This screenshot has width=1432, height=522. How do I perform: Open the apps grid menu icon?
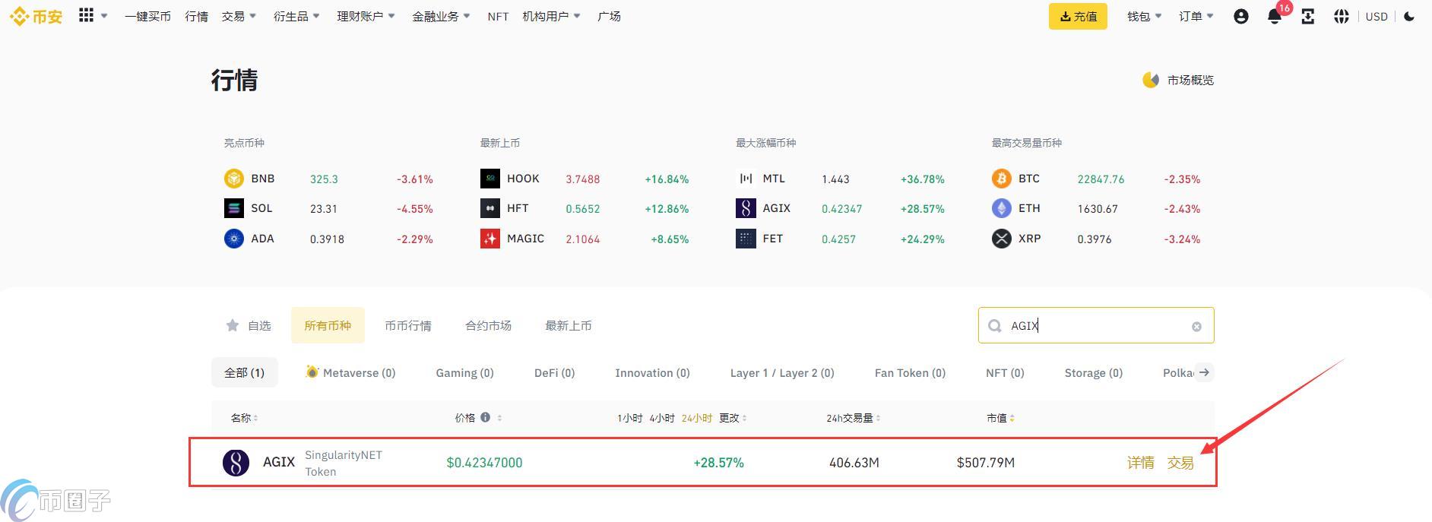(86, 15)
